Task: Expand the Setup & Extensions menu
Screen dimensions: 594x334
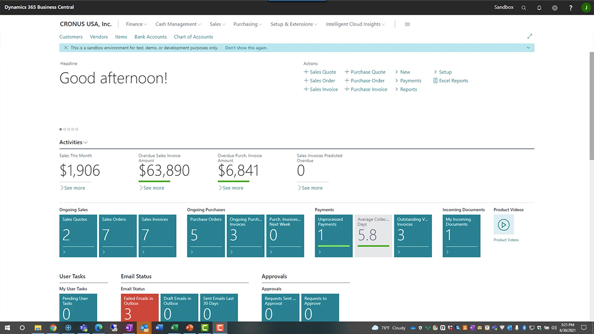Action: tap(294, 24)
